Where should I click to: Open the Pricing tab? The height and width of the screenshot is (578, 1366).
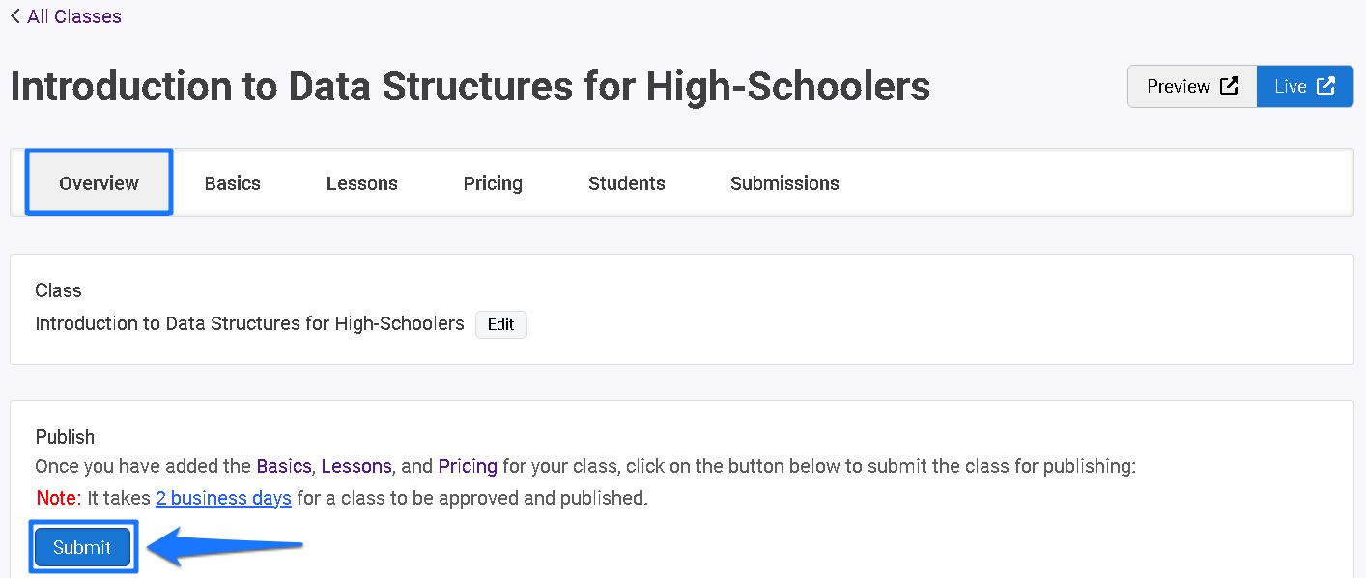click(x=493, y=183)
